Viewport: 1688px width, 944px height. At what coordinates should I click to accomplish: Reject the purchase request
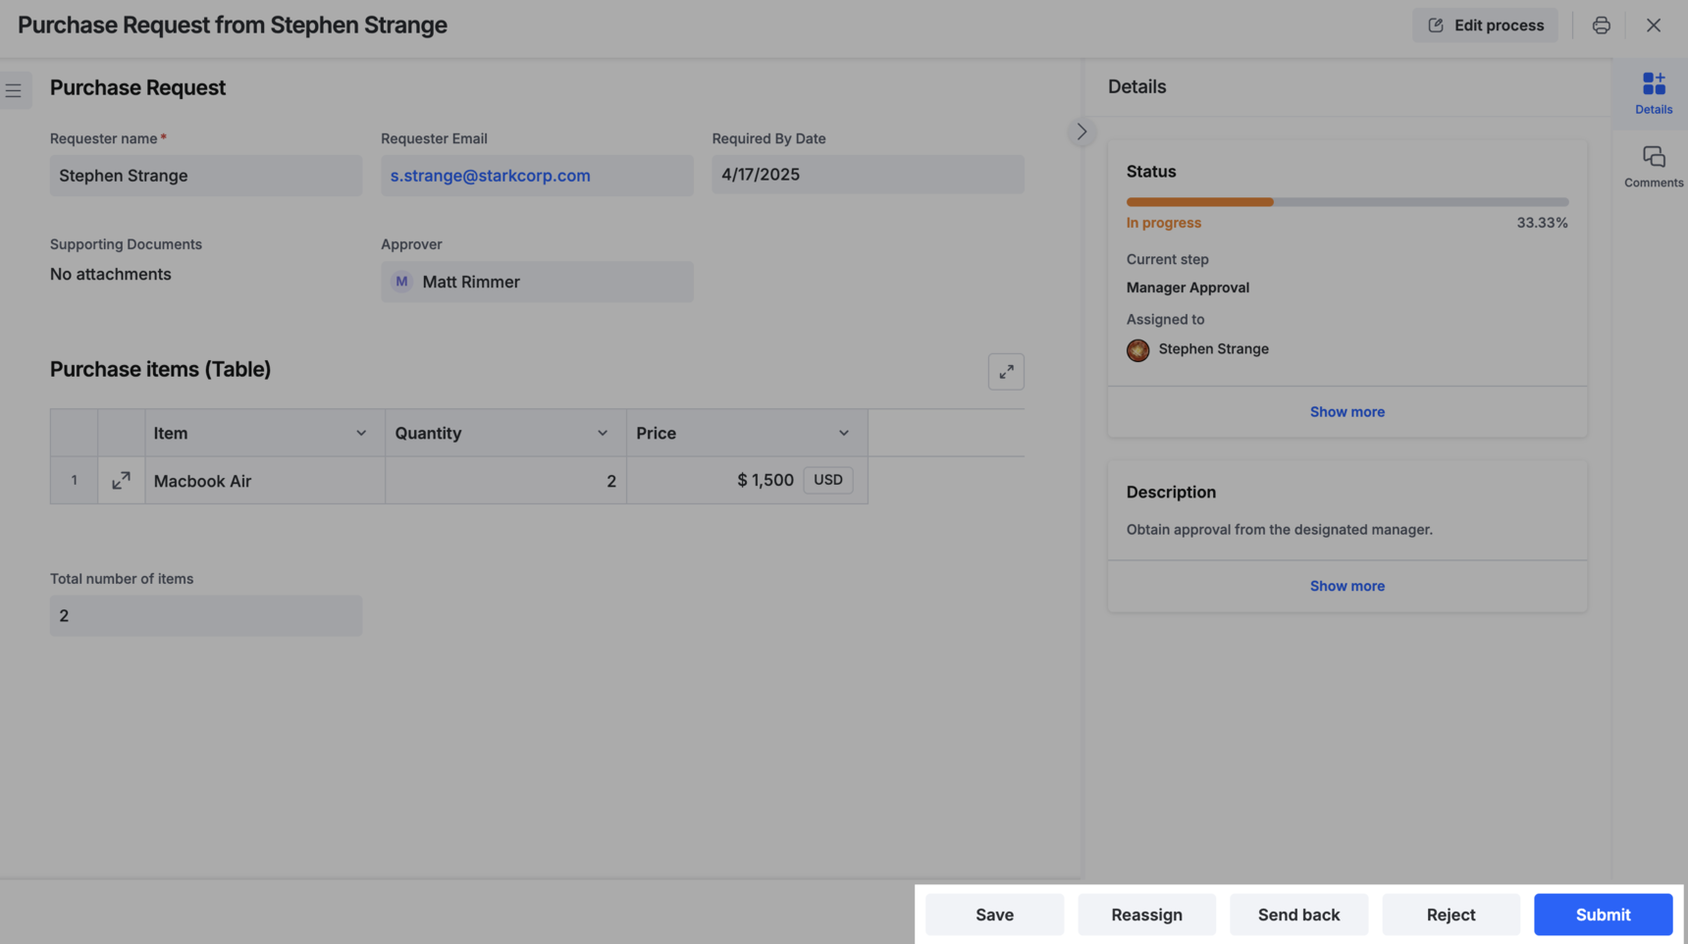click(1451, 915)
